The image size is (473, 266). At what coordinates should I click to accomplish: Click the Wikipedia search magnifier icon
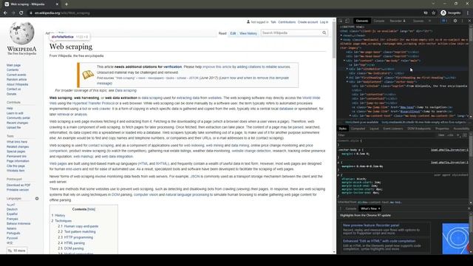click(324, 33)
